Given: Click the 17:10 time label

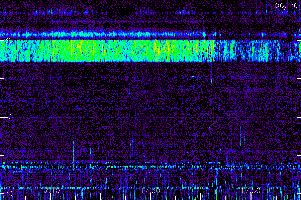Looking at the screenshot, I should click(50, 190).
